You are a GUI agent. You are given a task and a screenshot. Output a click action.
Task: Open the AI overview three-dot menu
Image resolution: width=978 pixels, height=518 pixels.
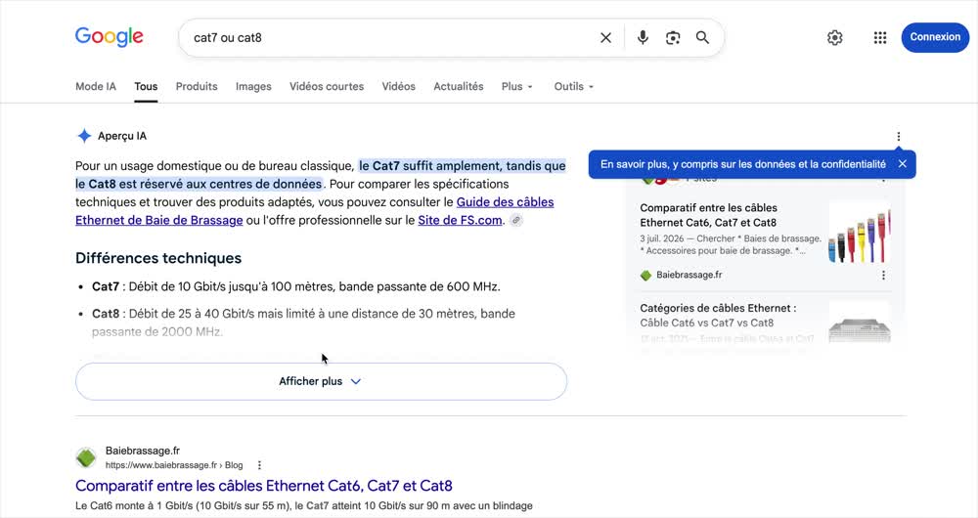pos(898,137)
